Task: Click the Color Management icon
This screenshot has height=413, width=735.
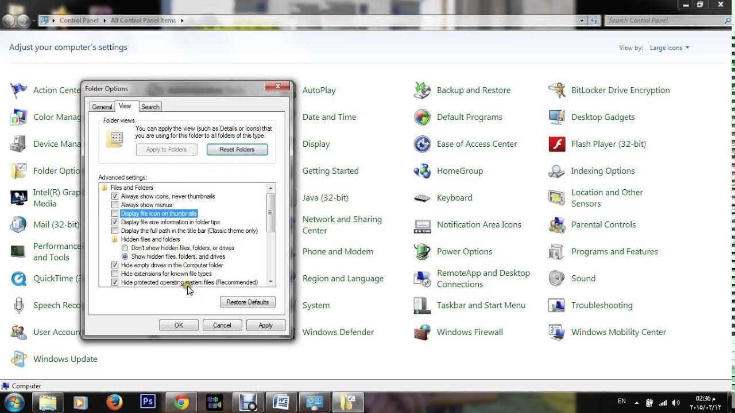Action: click(x=19, y=117)
